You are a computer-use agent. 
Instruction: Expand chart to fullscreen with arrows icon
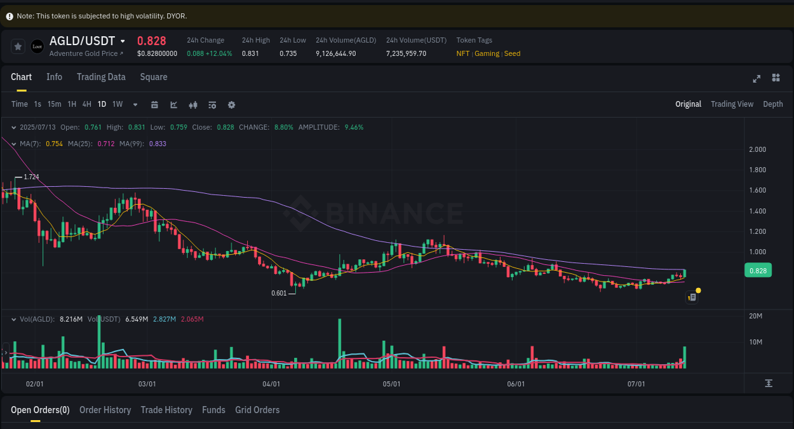tap(757, 78)
